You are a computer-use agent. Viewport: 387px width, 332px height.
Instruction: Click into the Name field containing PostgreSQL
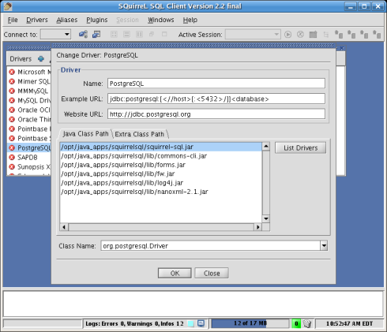(x=216, y=84)
